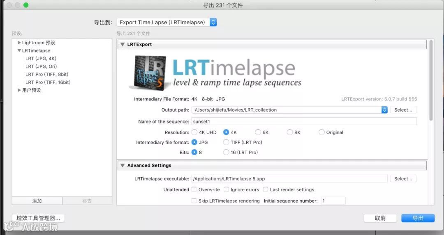Collapse the Advanced Settings section
This screenshot has width=444, height=235.
coord(123,165)
